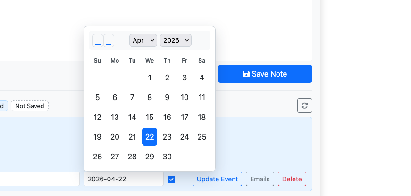Choose April 30 in the calendar
Viewport: 411px width, 196px height.
(167, 157)
